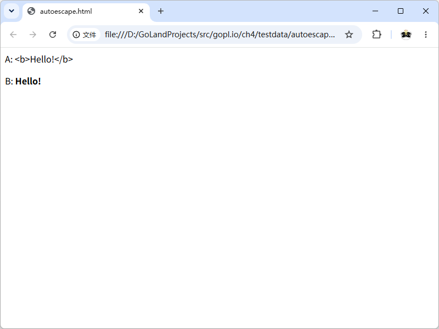Open the tab search dropdown arrow
The width and height of the screenshot is (439, 329).
12,11
